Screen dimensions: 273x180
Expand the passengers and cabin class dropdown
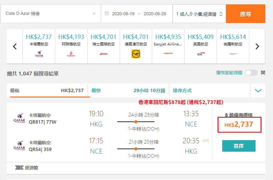tap(199, 14)
